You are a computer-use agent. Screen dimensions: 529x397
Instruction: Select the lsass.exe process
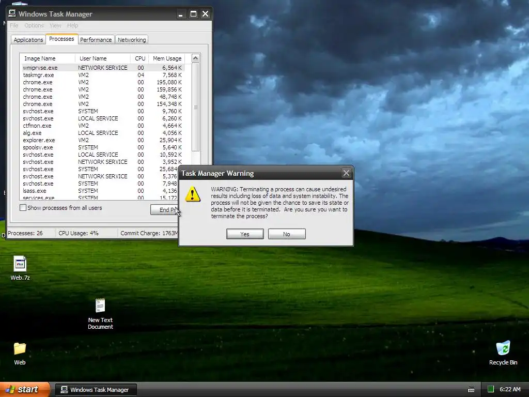(x=100, y=191)
